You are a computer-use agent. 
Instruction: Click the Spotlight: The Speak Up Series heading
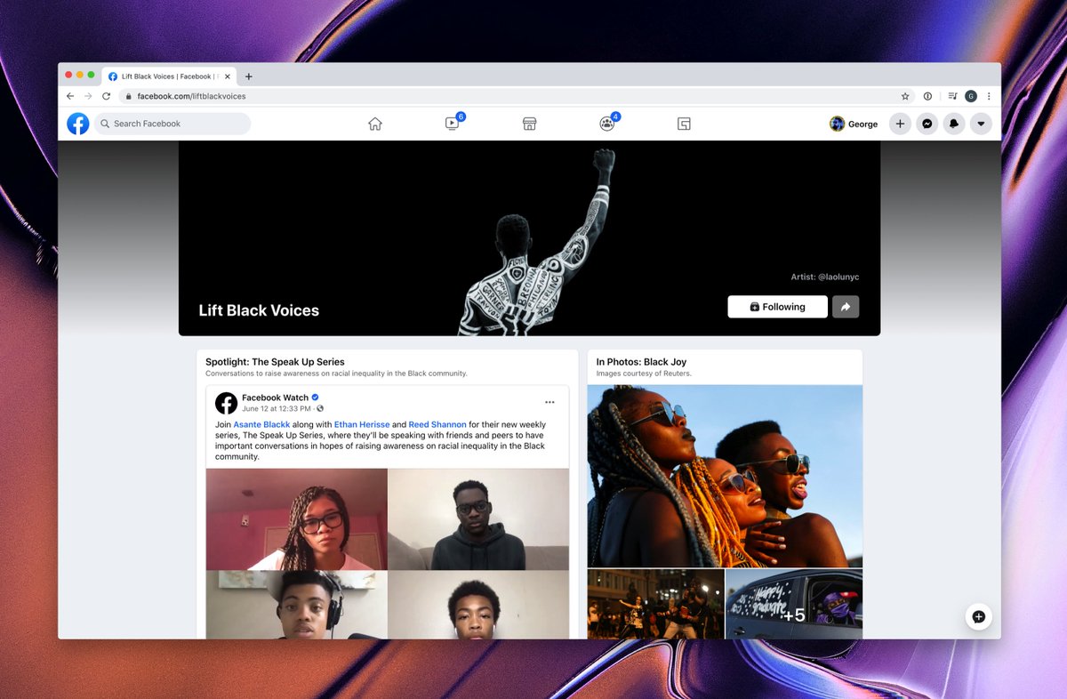275,362
